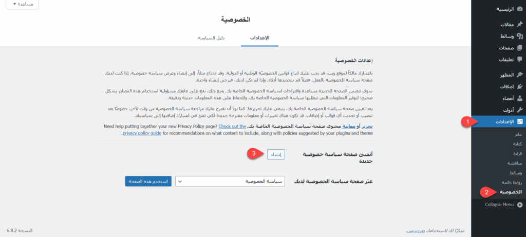Click the settings icon beside الإعدادات

(x=520, y=122)
